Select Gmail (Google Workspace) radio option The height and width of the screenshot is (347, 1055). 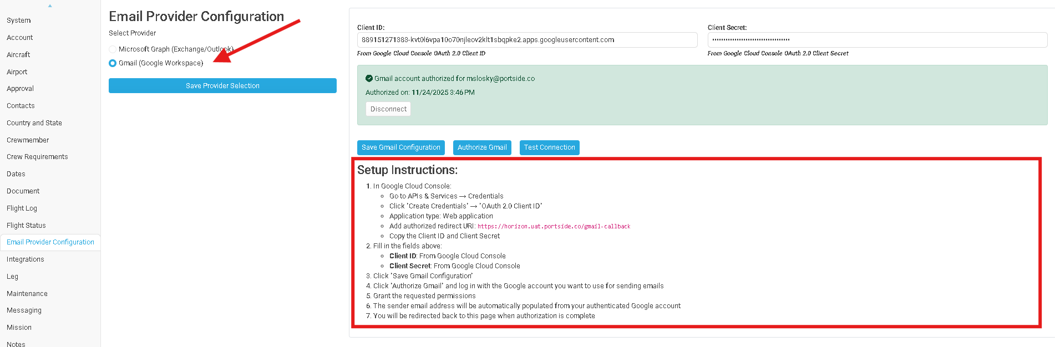(x=113, y=63)
